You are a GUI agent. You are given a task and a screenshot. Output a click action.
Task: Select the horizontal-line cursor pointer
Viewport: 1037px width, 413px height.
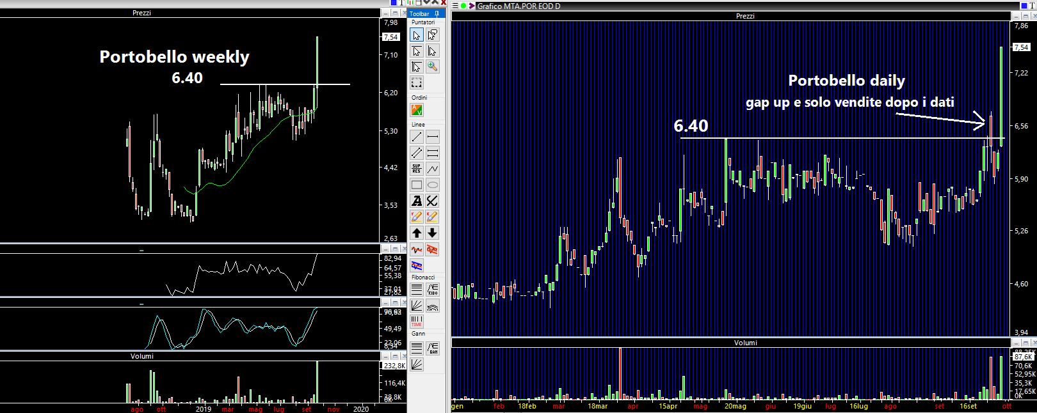(x=417, y=51)
